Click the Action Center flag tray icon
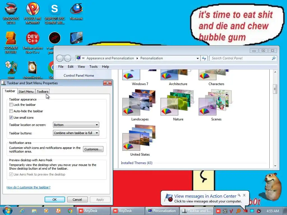The width and height of the screenshot is (287, 215). point(246,211)
